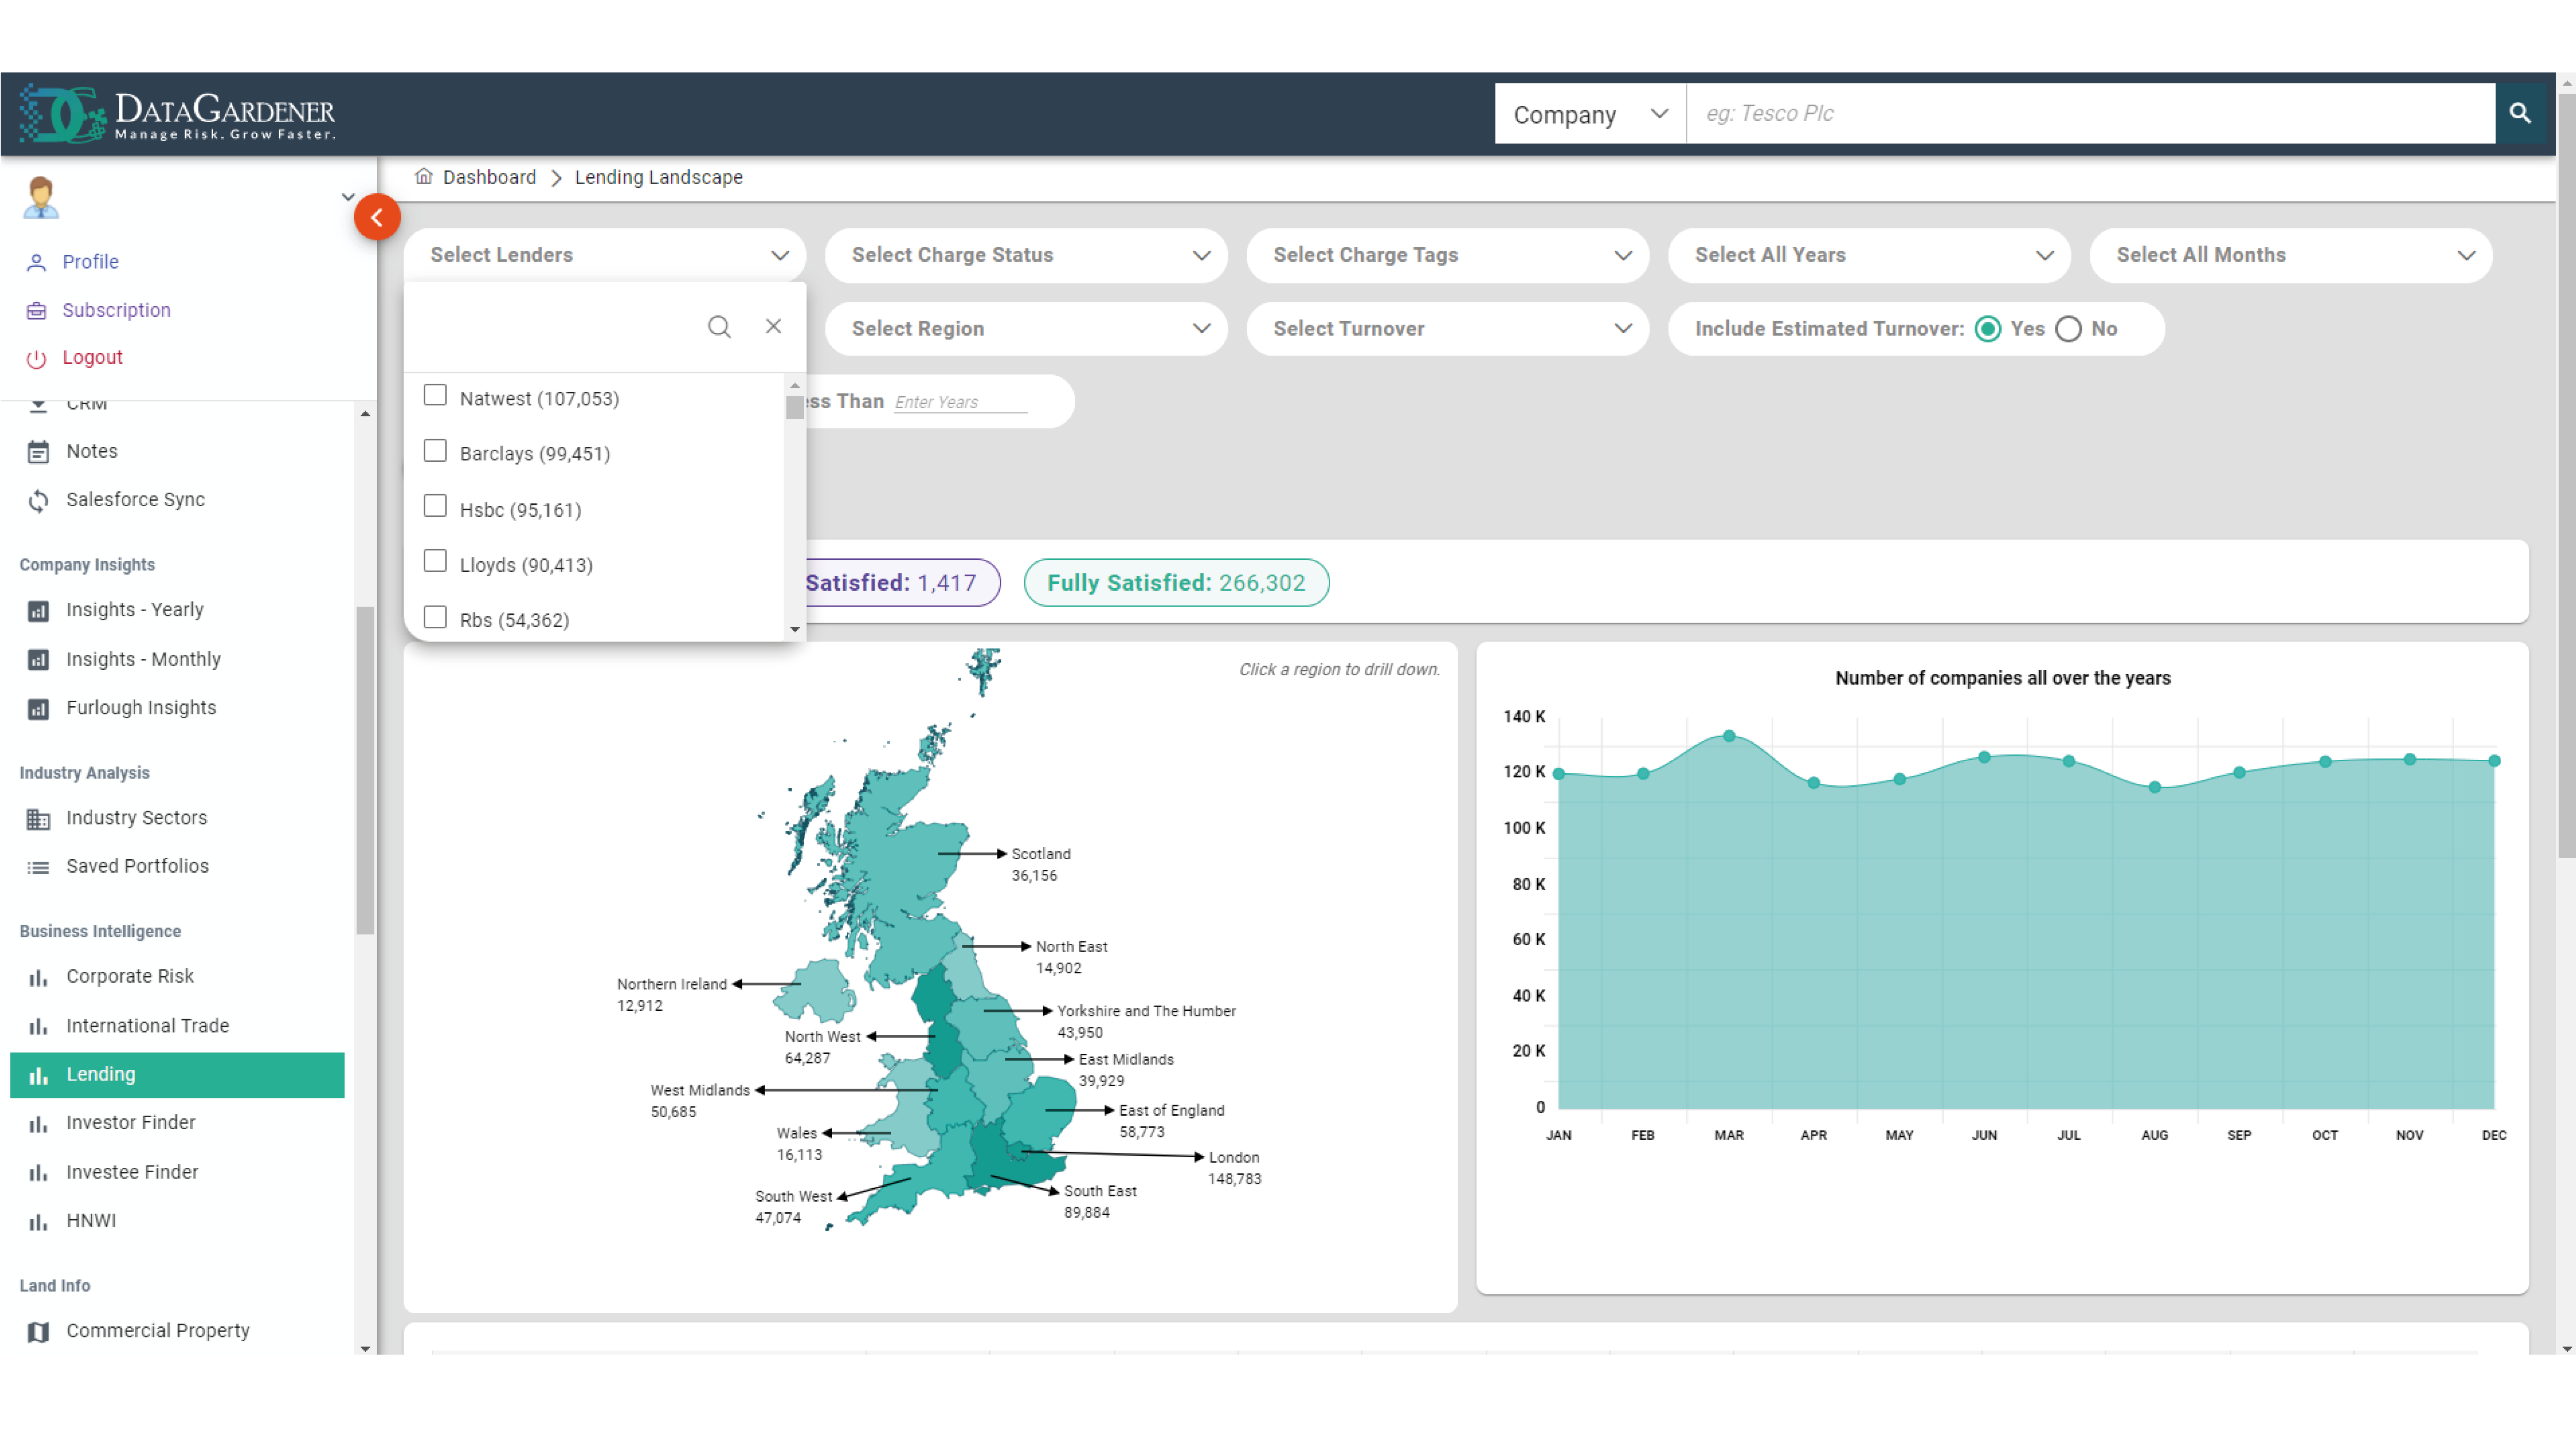2576x1449 pixels.
Task: Click the magnifier search button in header
Action: click(2519, 113)
